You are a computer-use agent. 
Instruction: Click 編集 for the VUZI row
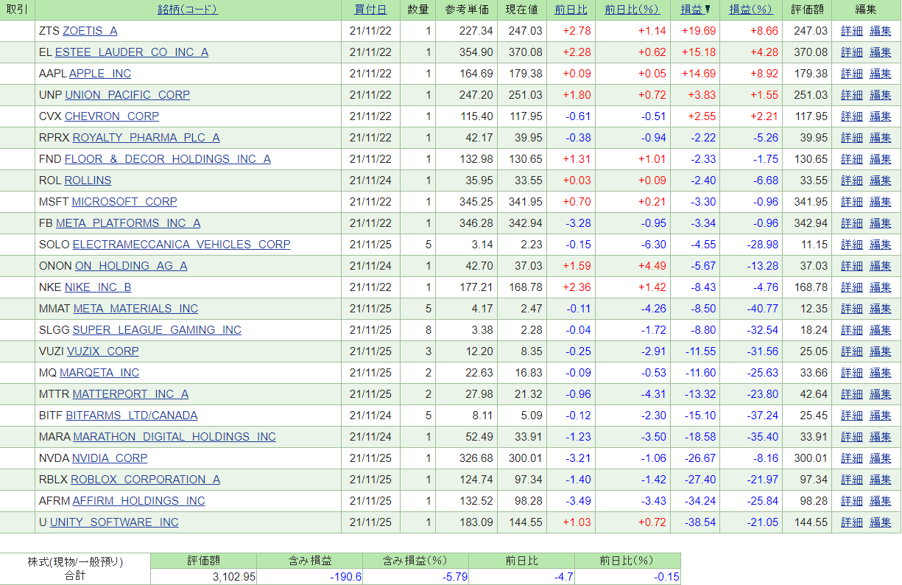pos(881,351)
